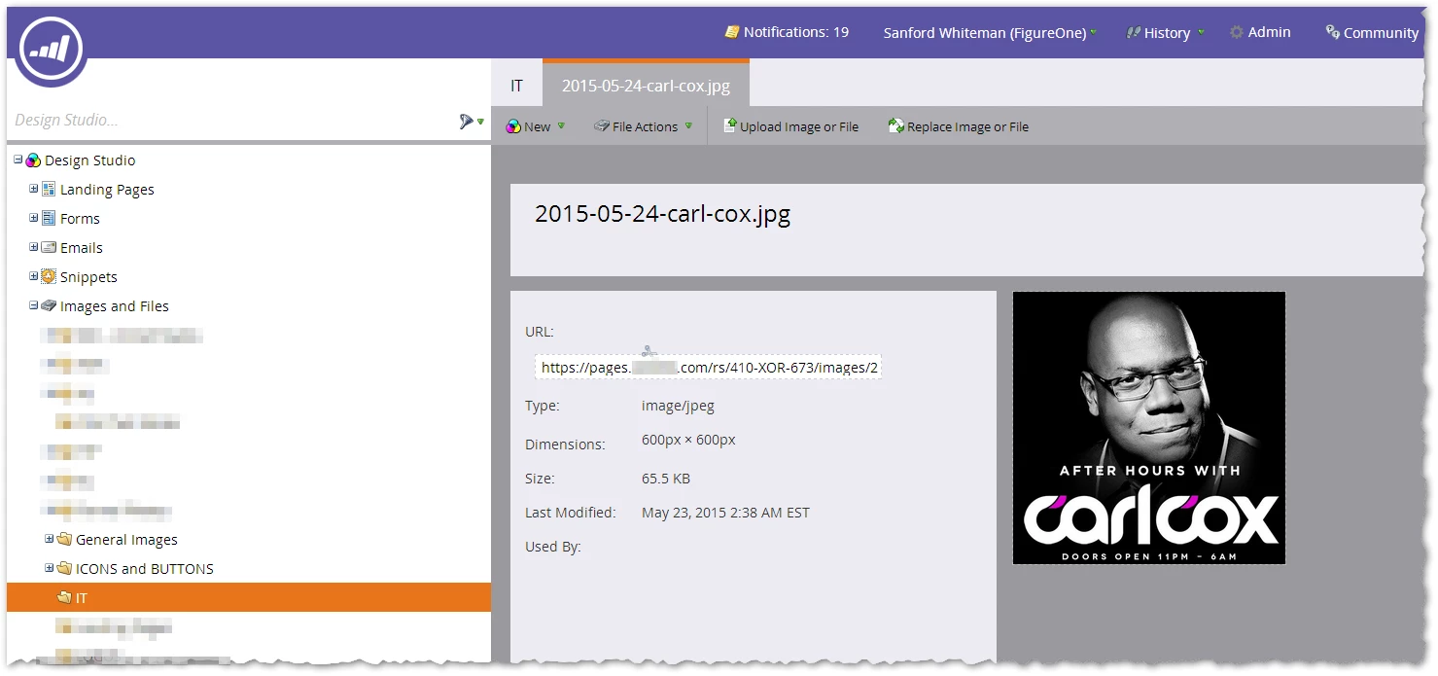Click the ICONS and BUTTONS folder icon
1438x676 pixels.
pyautogui.click(x=64, y=568)
